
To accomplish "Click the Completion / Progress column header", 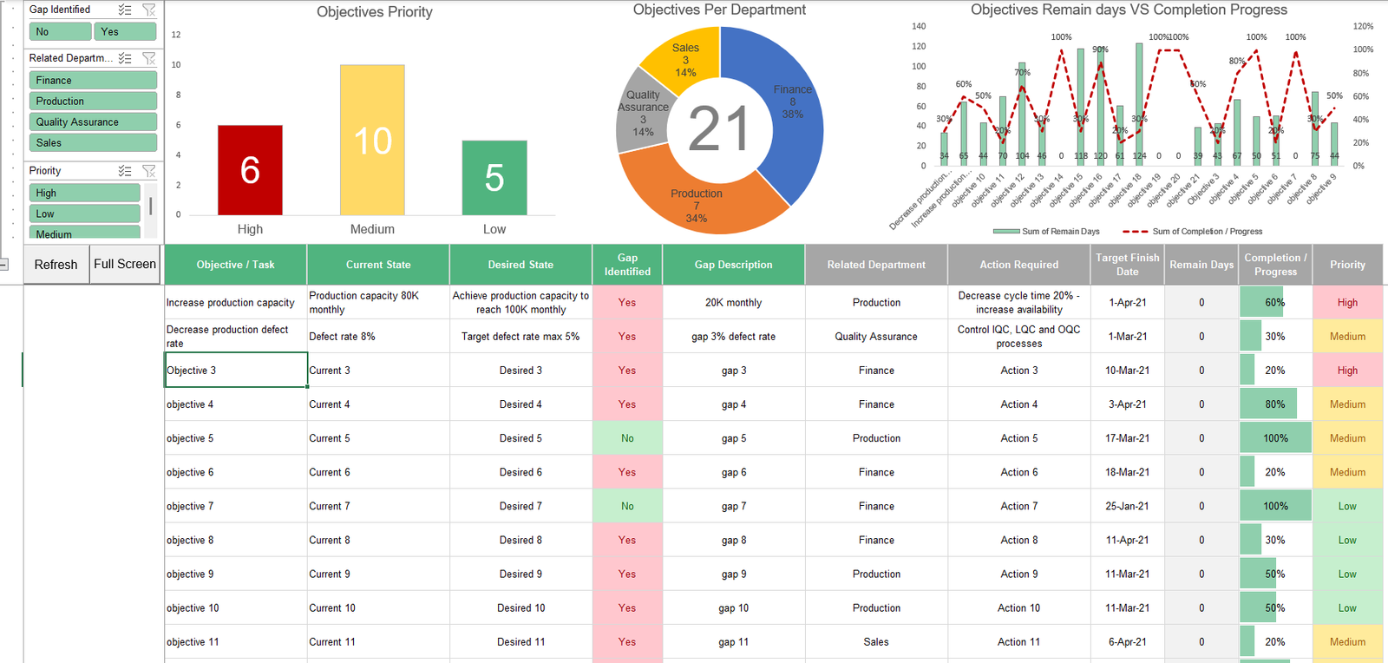I will pyautogui.click(x=1275, y=265).
